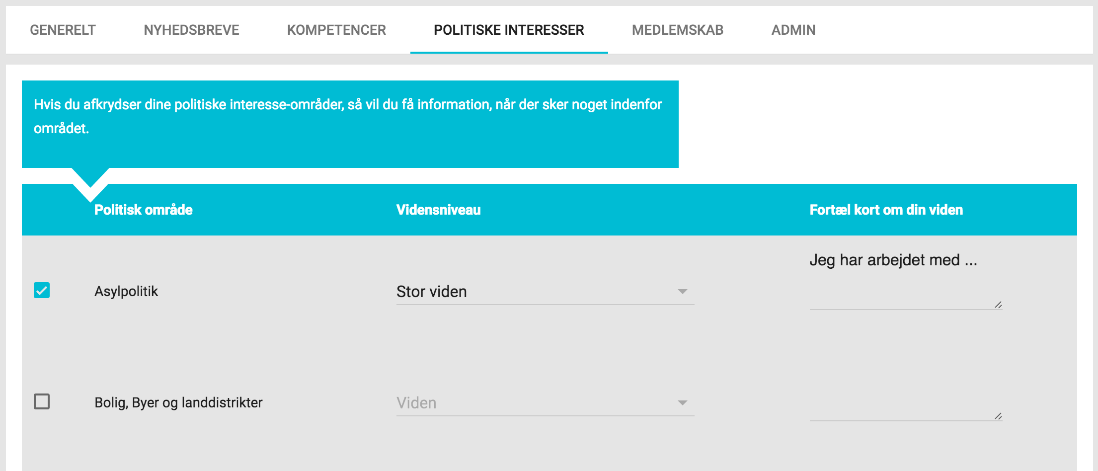
Task: Click the Asylpolitik knowledge description text field
Action: point(906,279)
